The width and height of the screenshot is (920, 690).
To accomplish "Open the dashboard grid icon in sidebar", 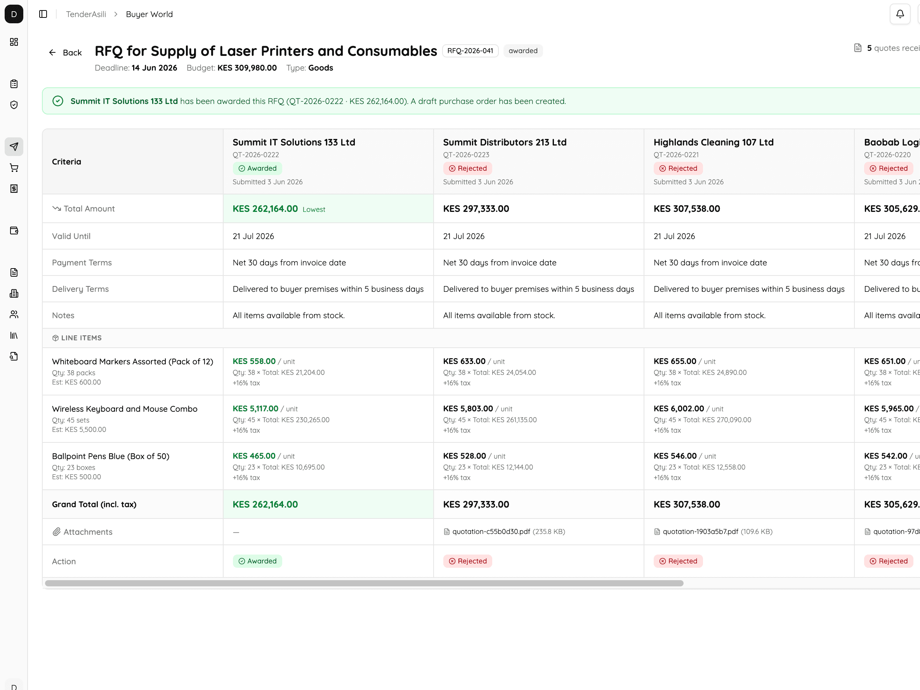I will tap(14, 42).
